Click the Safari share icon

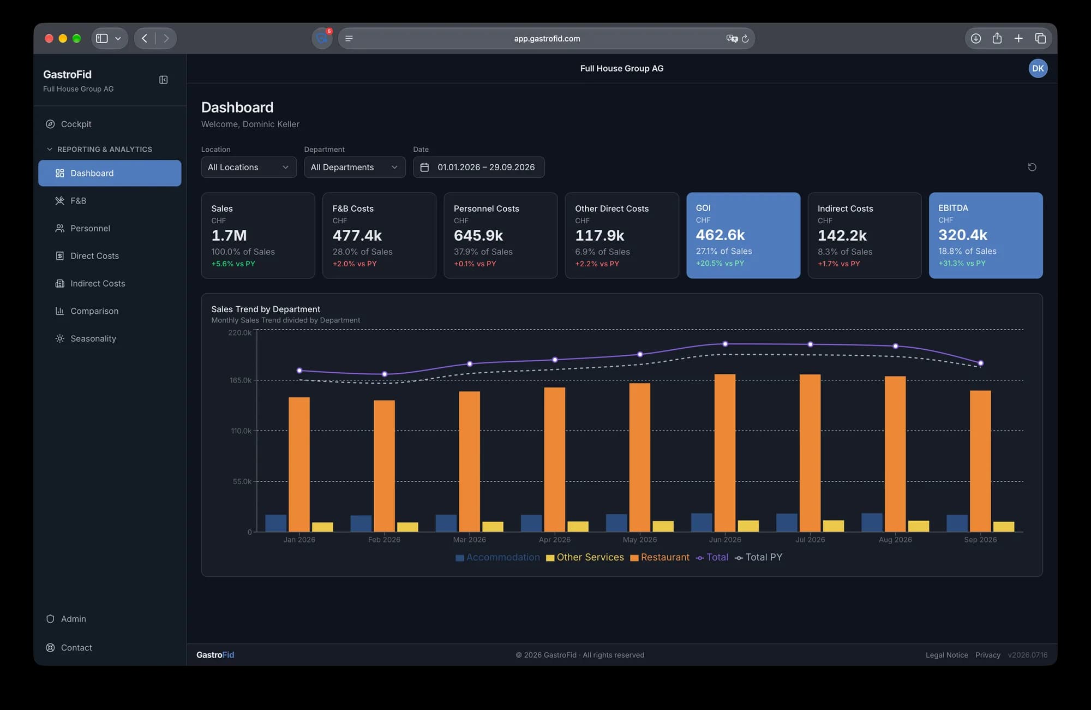[x=997, y=38]
